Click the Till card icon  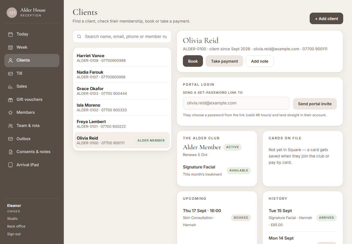10,74
